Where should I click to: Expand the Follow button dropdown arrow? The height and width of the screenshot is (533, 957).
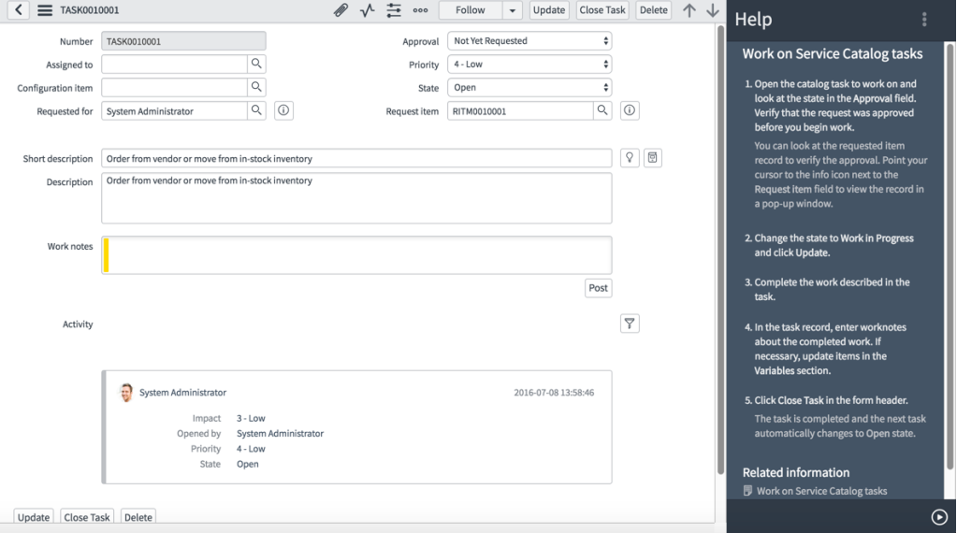coord(512,10)
